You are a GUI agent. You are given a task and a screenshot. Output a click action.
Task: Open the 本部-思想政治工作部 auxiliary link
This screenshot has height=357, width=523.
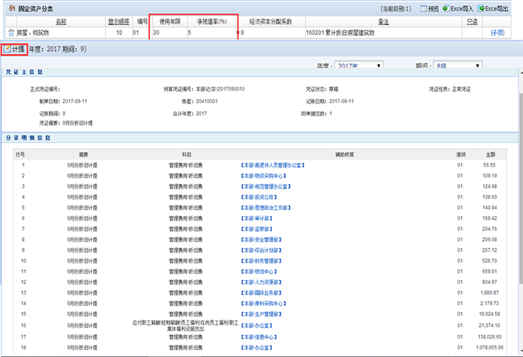pos(266,208)
